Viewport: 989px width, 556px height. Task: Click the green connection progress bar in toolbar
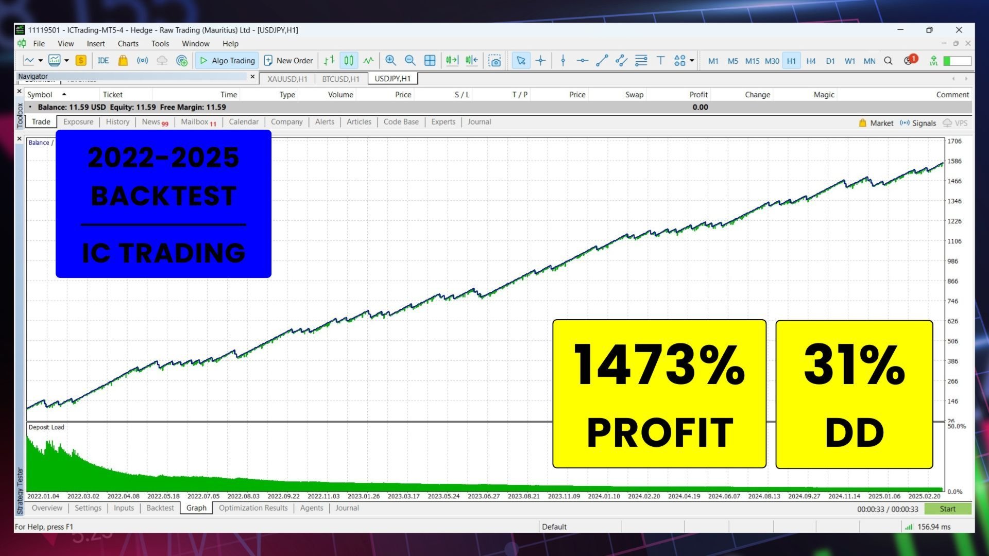pyautogui.click(x=958, y=61)
